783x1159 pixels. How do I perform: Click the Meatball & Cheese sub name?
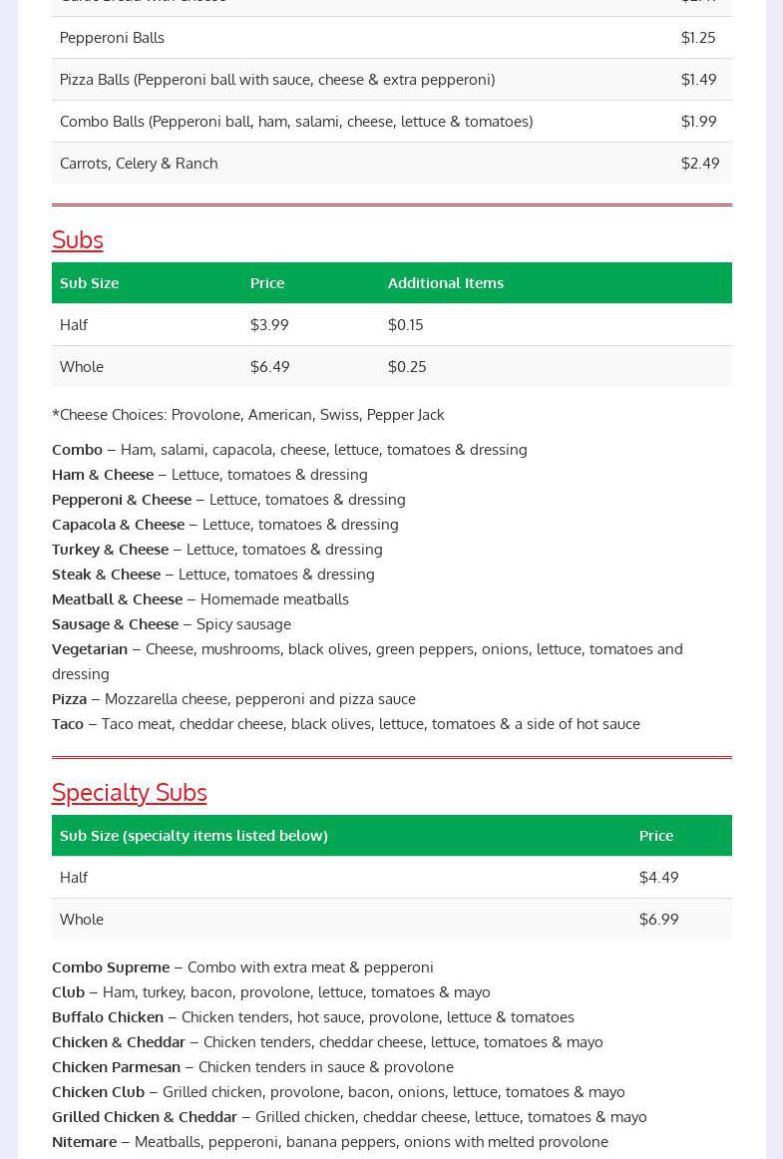tap(117, 599)
